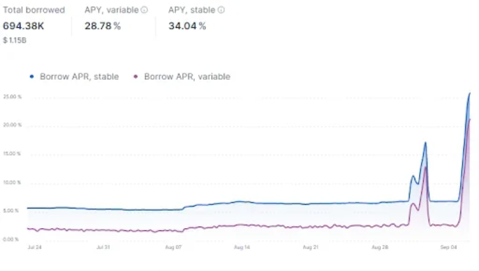Click the $1.15B amount under total borrowed
The width and height of the screenshot is (479, 271).
[15, 40]
